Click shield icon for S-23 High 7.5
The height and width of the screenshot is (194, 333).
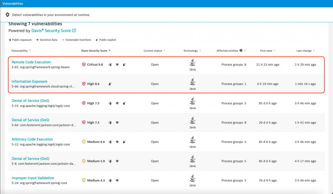pos(84,103)
